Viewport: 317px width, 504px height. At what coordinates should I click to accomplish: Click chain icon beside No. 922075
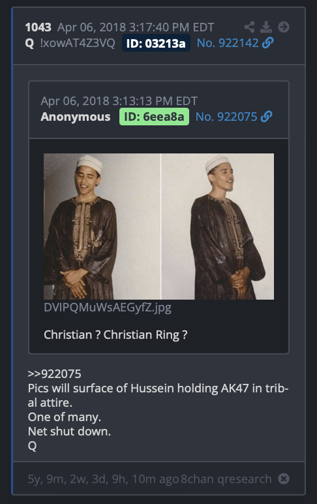point(267,116)
